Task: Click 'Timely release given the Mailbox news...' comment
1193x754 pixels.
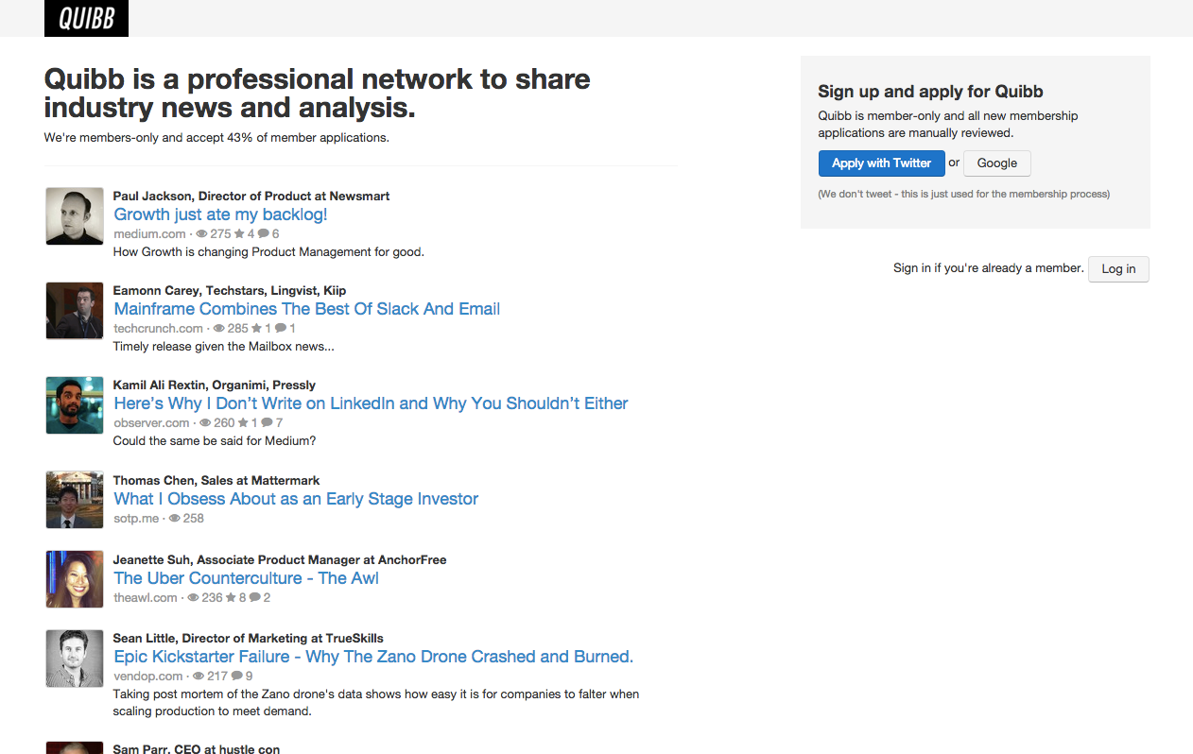Action: 223,347
